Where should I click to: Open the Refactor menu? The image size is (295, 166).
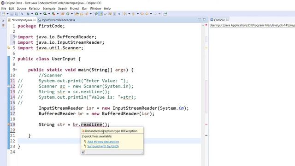tap(35, 8)
